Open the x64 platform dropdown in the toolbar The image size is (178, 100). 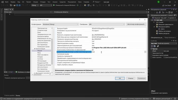[x=46, y=5]
